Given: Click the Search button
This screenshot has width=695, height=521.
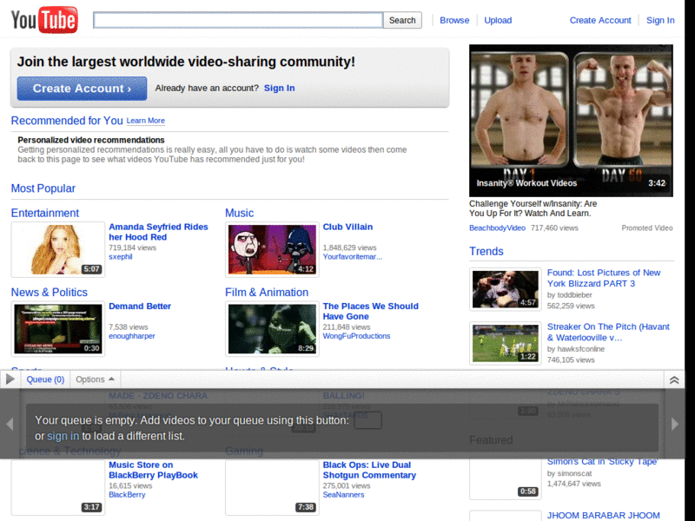Looking at the screenshot, I should click(x=402, y=20).
